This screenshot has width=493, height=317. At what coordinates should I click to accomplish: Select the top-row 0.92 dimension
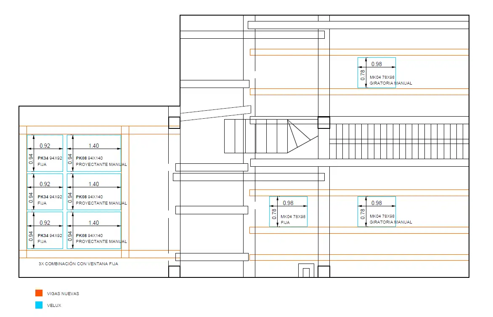coord(45,146)
